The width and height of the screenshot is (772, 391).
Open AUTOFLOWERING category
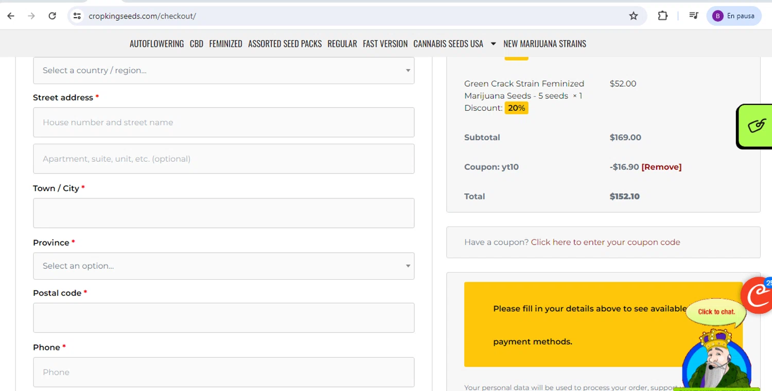(x=156, y=44)
